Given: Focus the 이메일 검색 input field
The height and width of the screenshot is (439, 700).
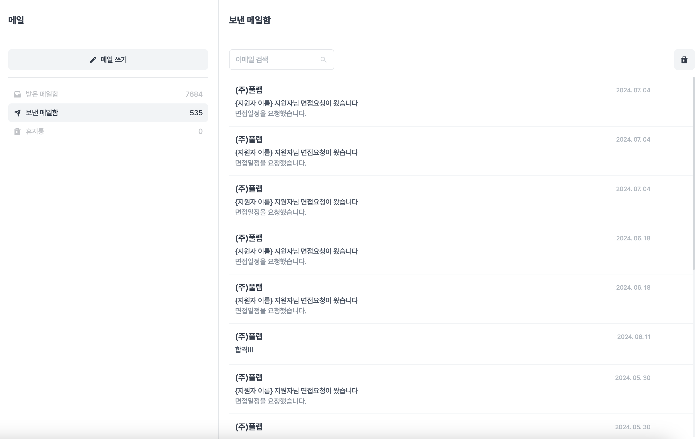Looking at the screenshot, I should point(281,60).
